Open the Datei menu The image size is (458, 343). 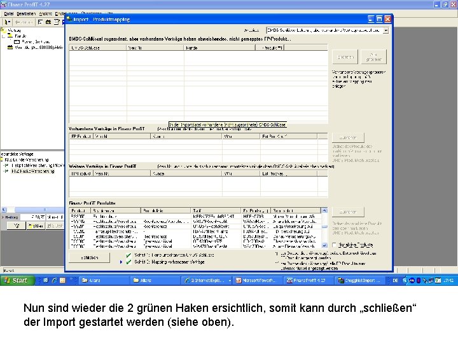click(8, 14)
